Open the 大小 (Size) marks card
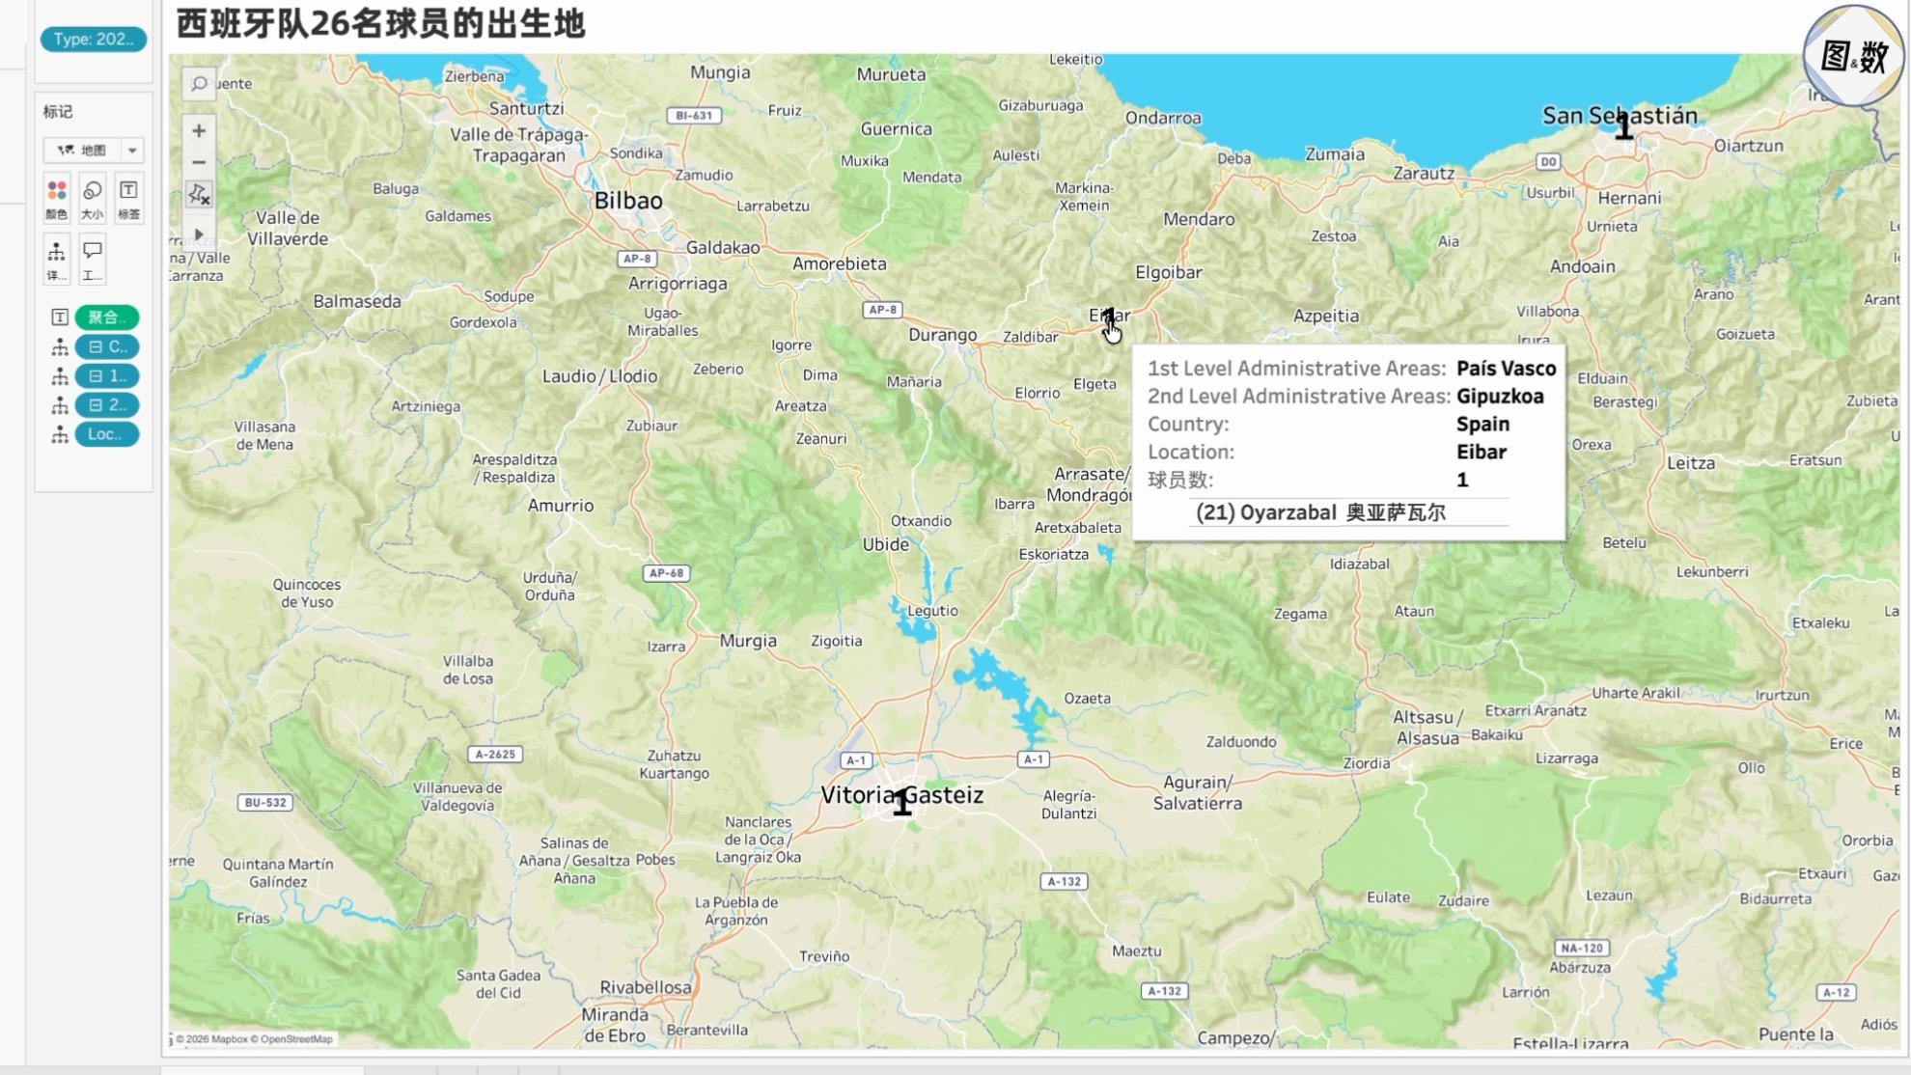The height and width of the screenshot is (1075, 1911). point(93,199)
